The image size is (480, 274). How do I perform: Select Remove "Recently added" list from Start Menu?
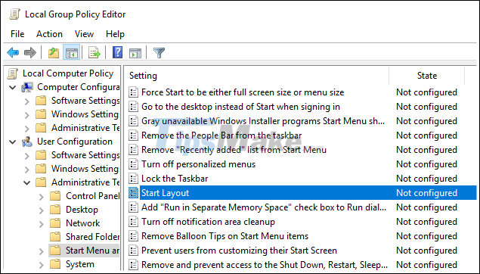(234, 150)
